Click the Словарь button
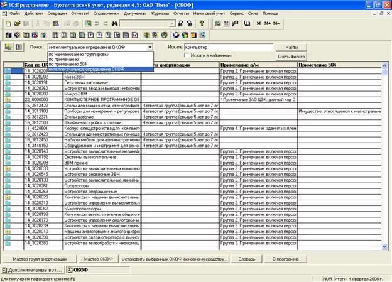The height and width of the screenshot is (282, 392). (246, 259)
